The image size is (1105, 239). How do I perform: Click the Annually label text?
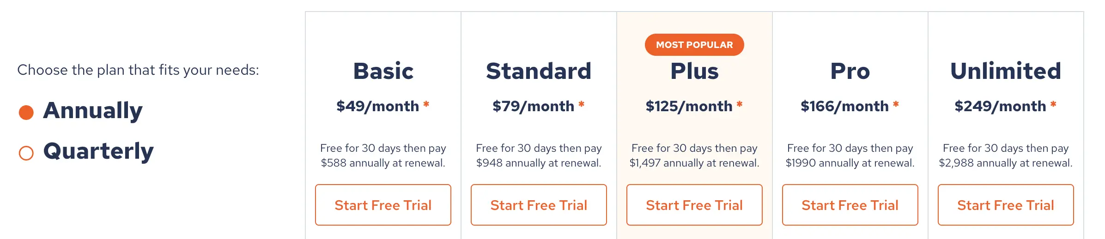(93, 111)
